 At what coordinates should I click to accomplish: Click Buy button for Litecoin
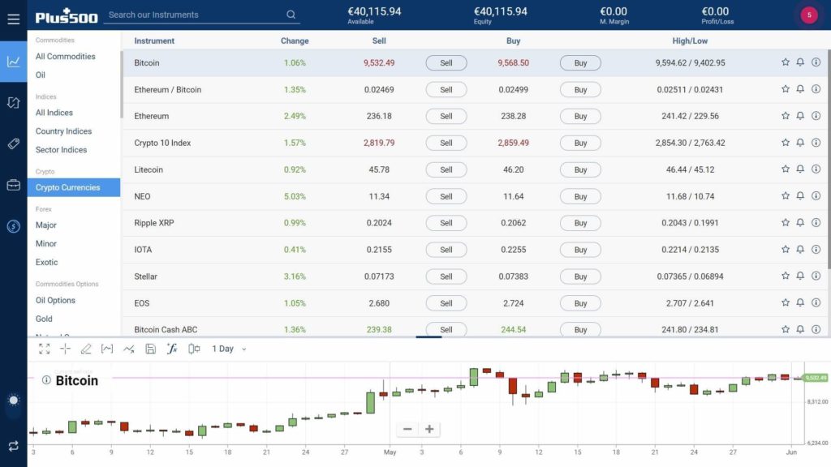pyautogui.click(x=580, y=169)
